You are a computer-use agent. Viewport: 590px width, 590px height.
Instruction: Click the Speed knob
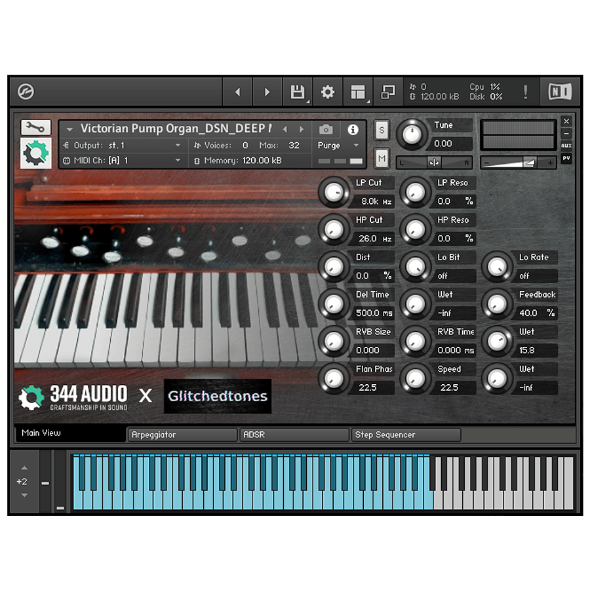tap(416, 378)
